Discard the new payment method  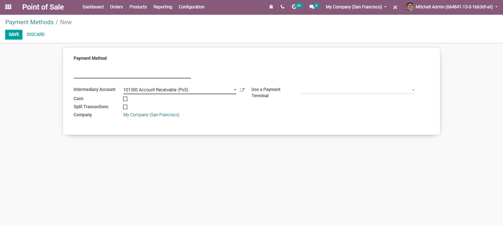coord(36,34)
